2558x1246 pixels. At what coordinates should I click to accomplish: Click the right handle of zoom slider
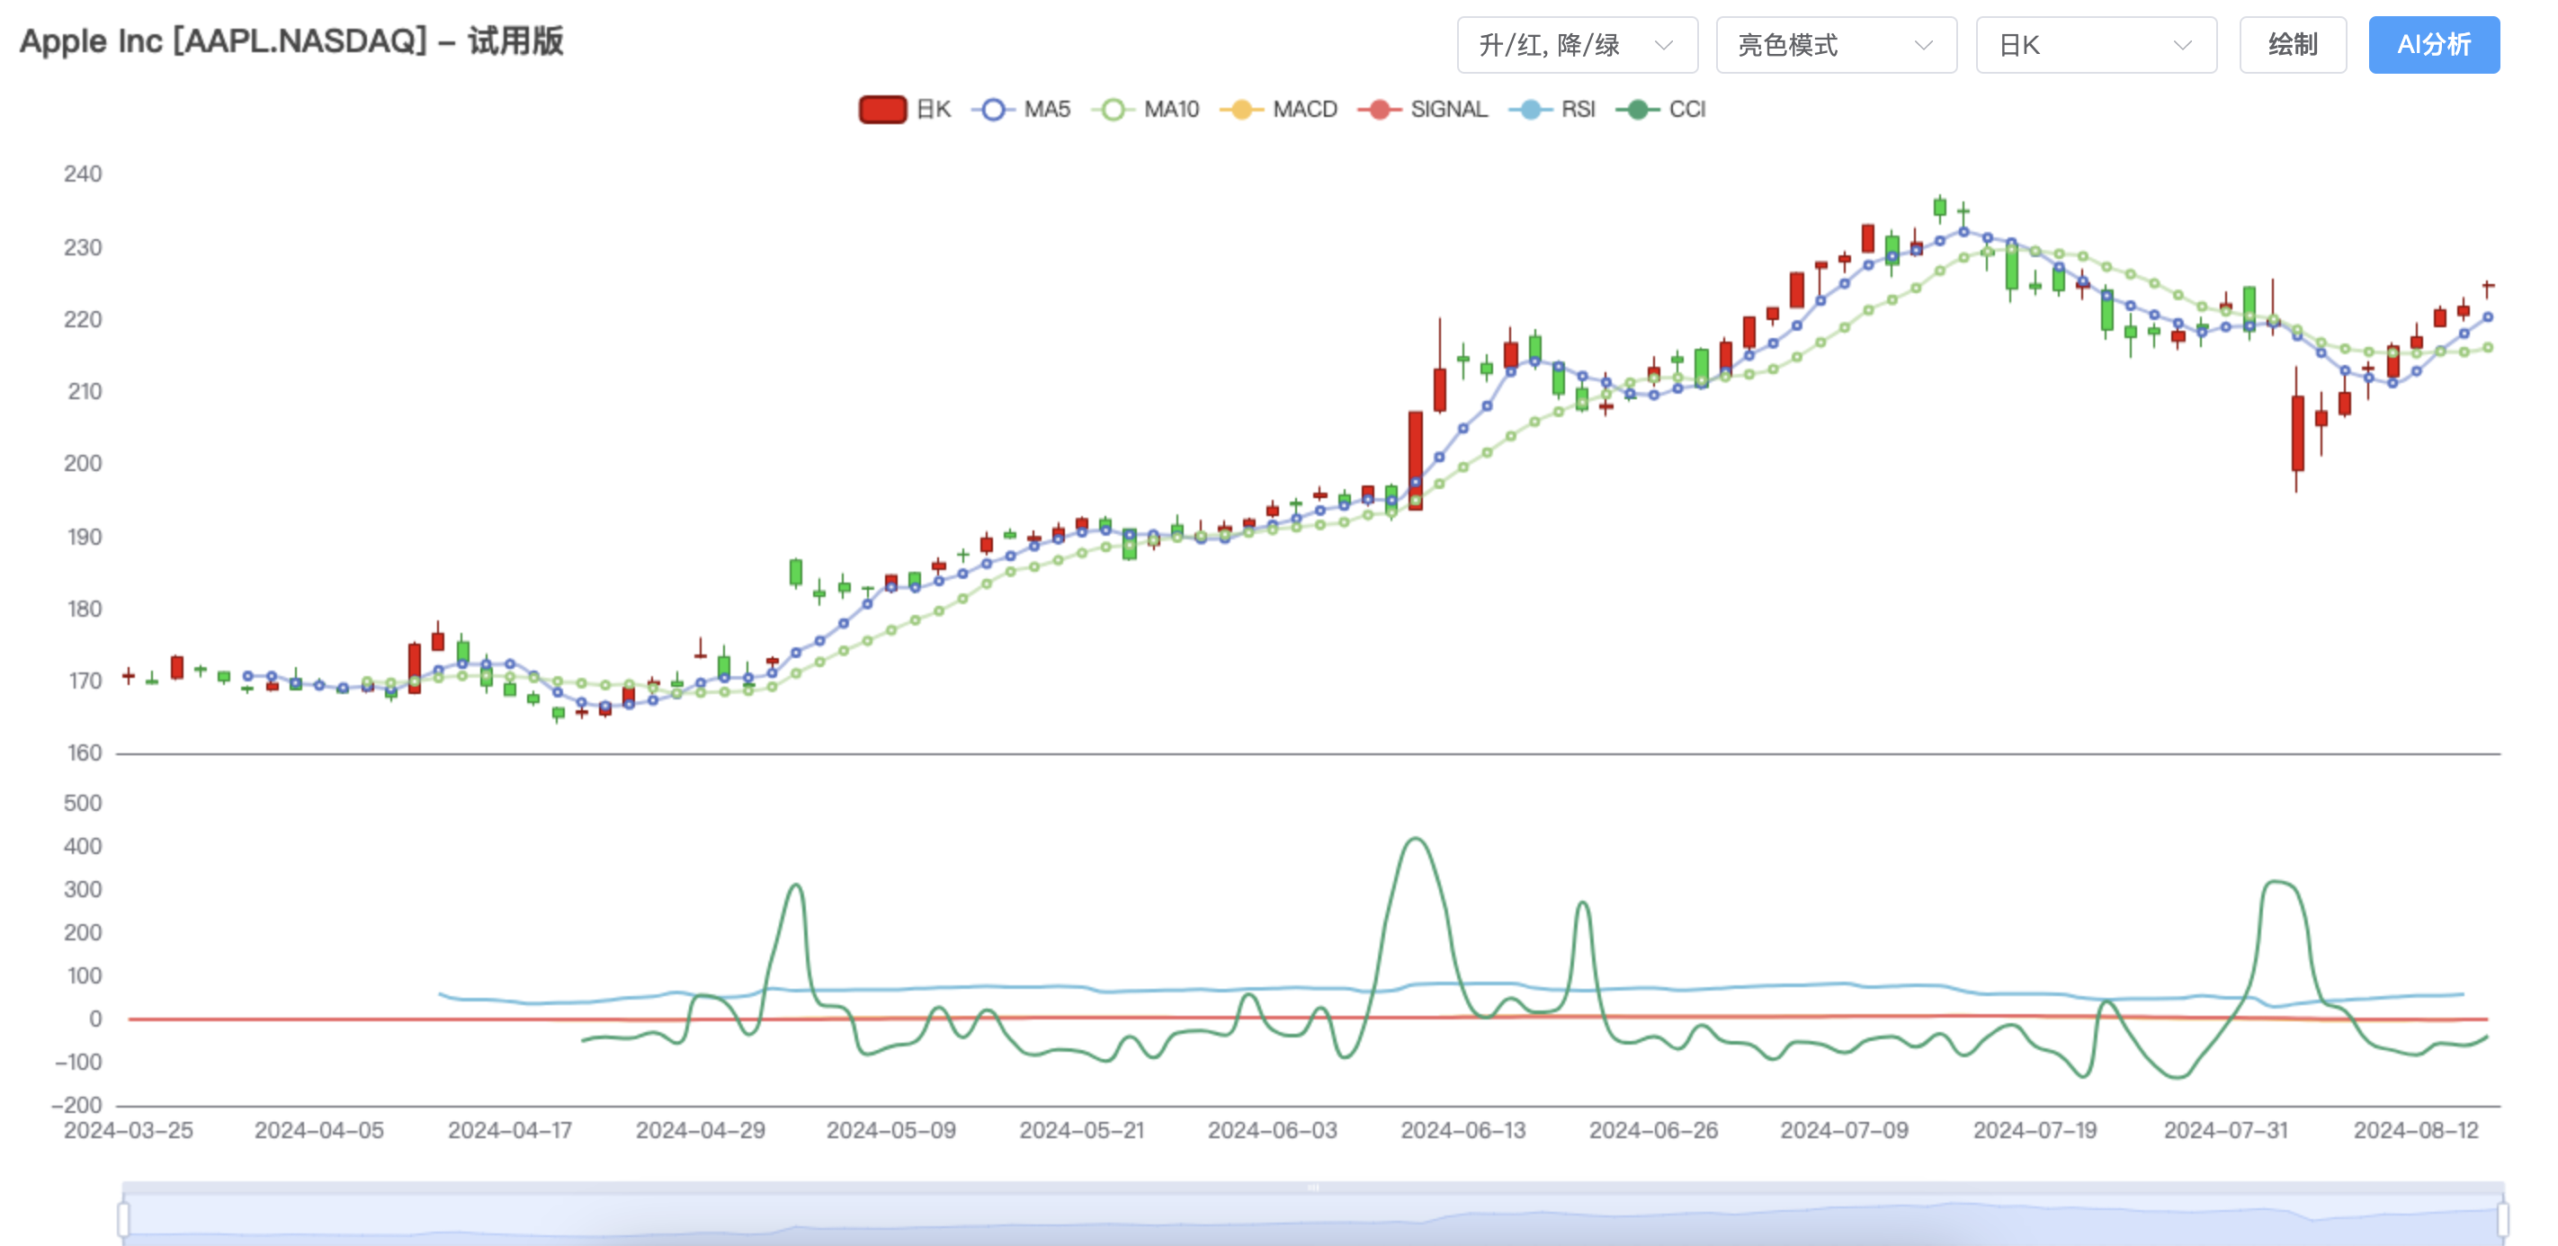tap(2502, 1218)
